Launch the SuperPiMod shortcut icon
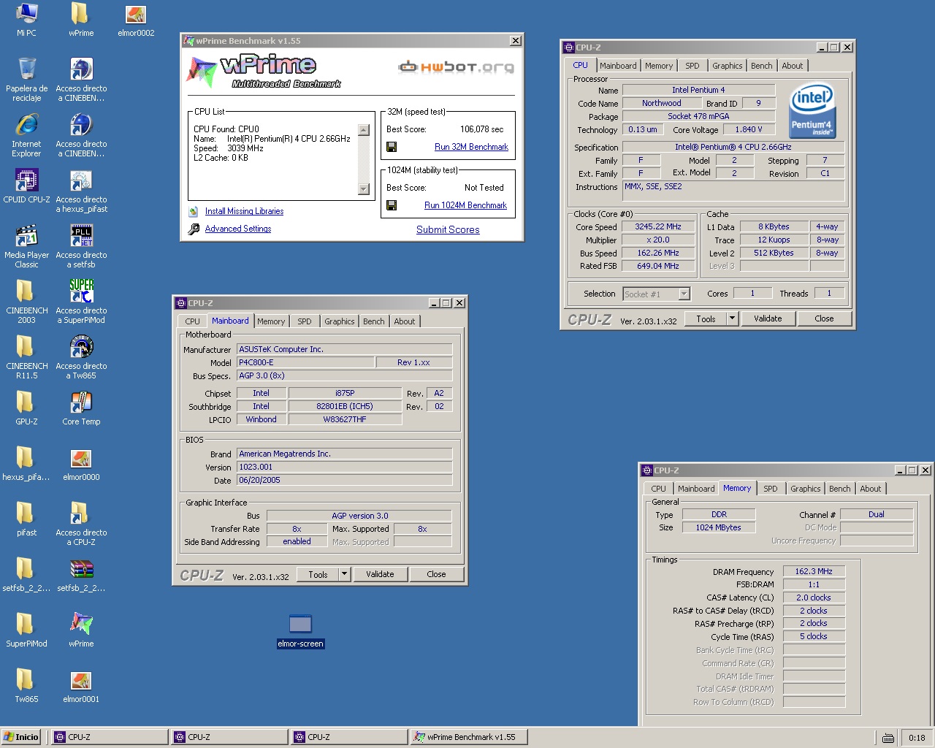935x748 pixels. (81, 291)
